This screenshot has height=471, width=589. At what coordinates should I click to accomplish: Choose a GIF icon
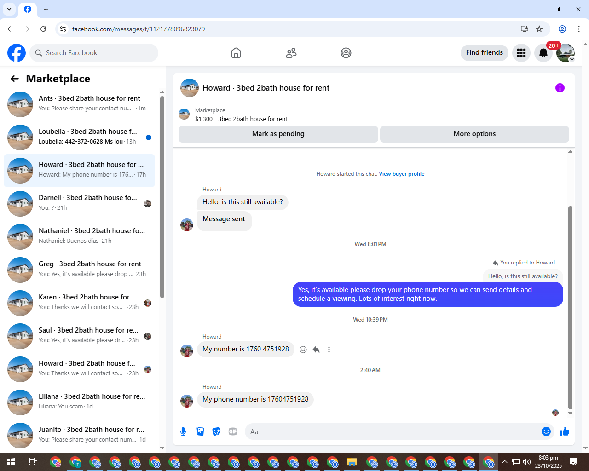pyautogui.click(x=233, y=431)
